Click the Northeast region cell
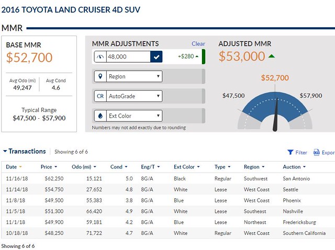Screen dimensions: 335x250 [x=255, y=222]
